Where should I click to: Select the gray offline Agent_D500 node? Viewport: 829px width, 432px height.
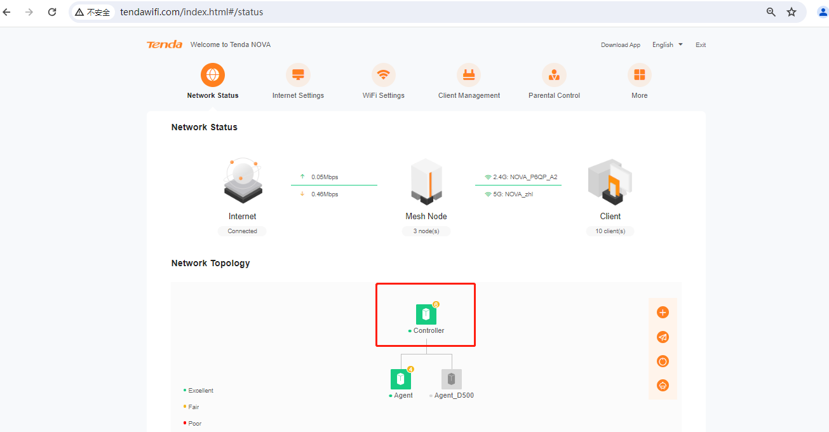[x=452, y=379]
